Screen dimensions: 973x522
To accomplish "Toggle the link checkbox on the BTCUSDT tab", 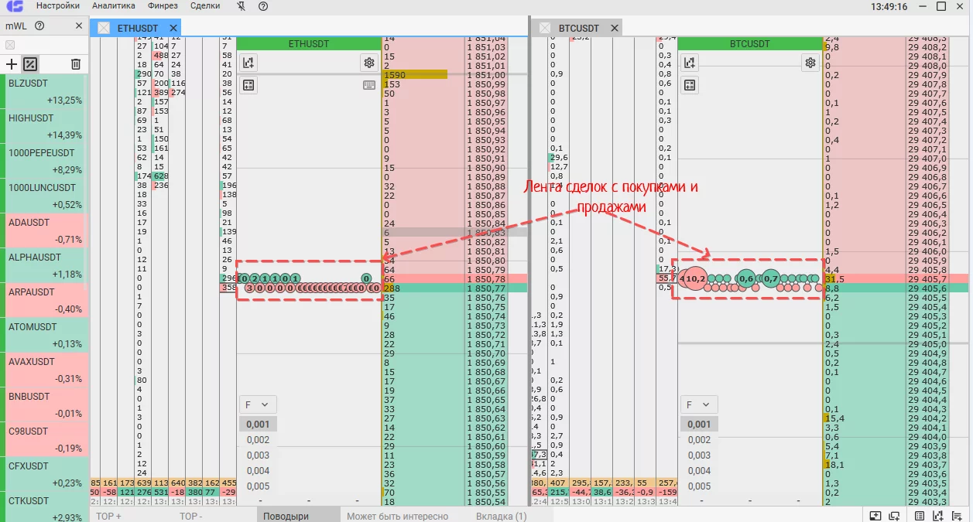I will coord(545,29).
